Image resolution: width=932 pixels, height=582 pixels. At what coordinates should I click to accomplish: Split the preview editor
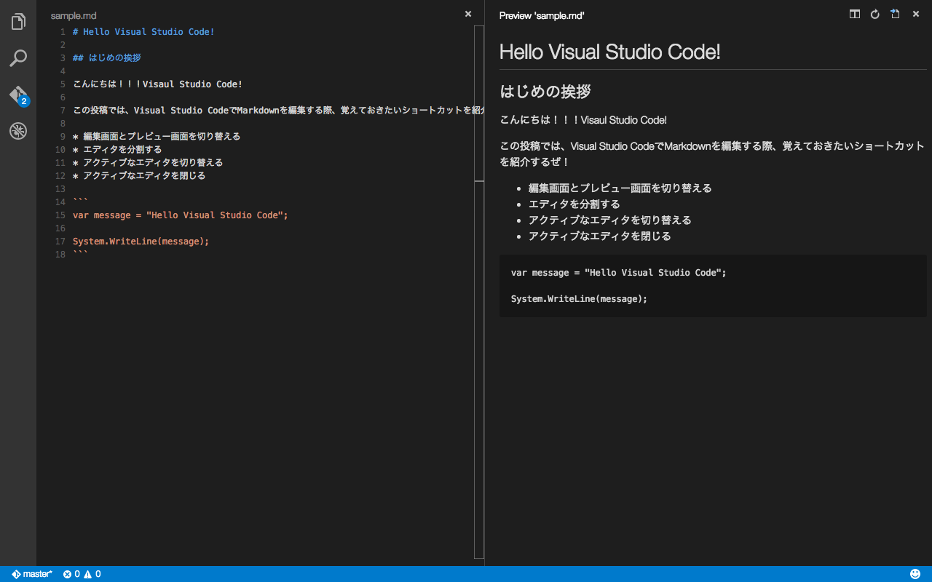[855, 15]
